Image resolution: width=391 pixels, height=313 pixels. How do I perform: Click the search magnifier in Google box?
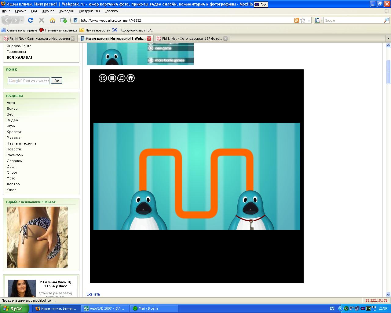point(386,20)
